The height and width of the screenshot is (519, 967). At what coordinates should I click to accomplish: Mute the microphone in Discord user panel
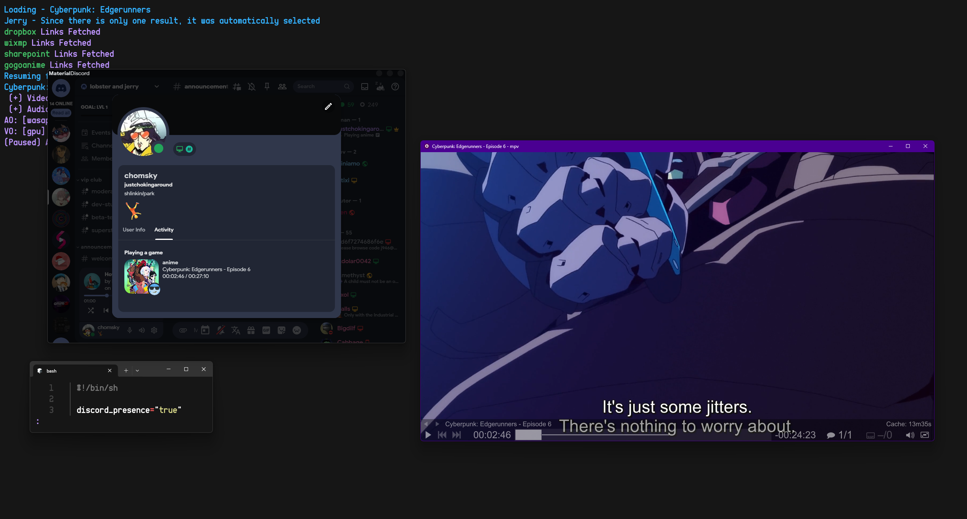130,330
